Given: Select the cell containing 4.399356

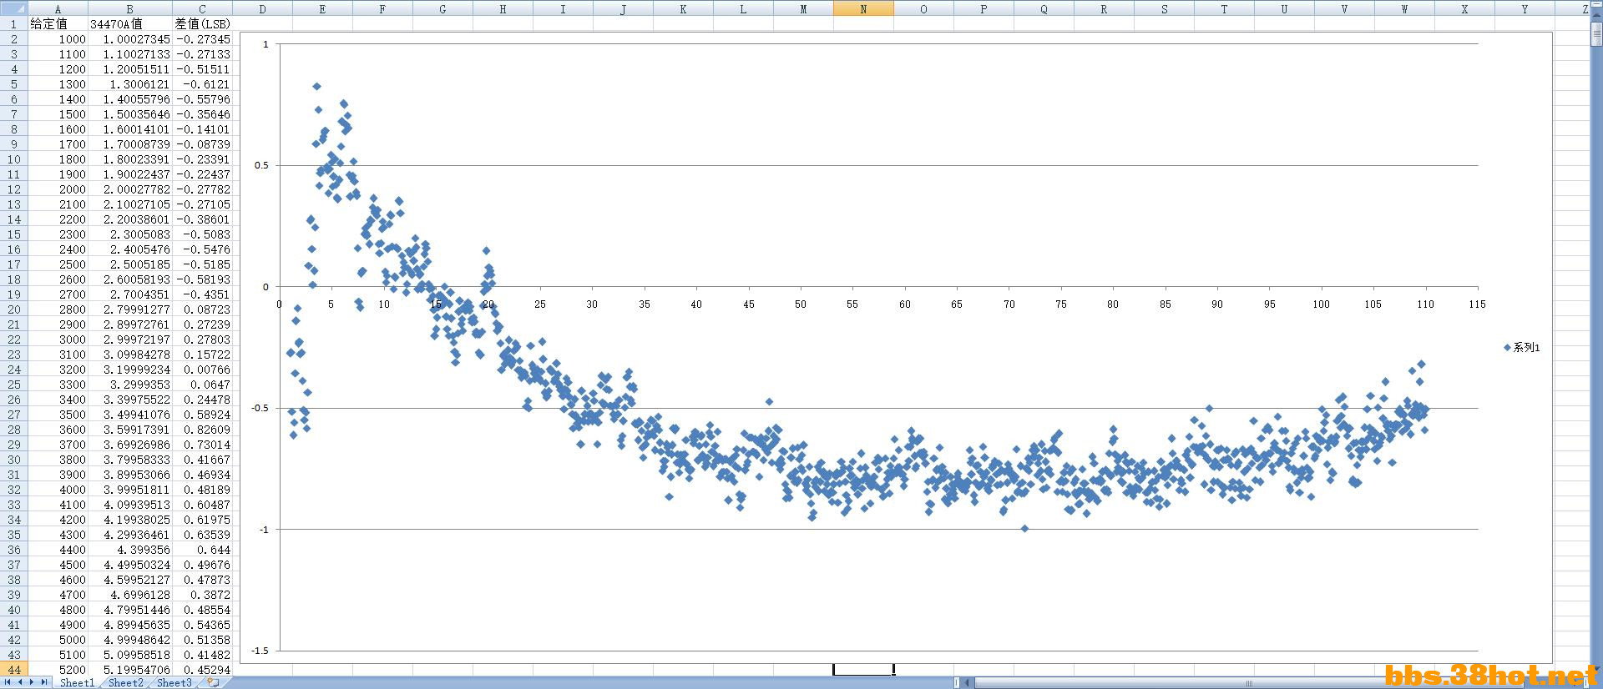Looking at the screenshot, I should coord(130,549).
